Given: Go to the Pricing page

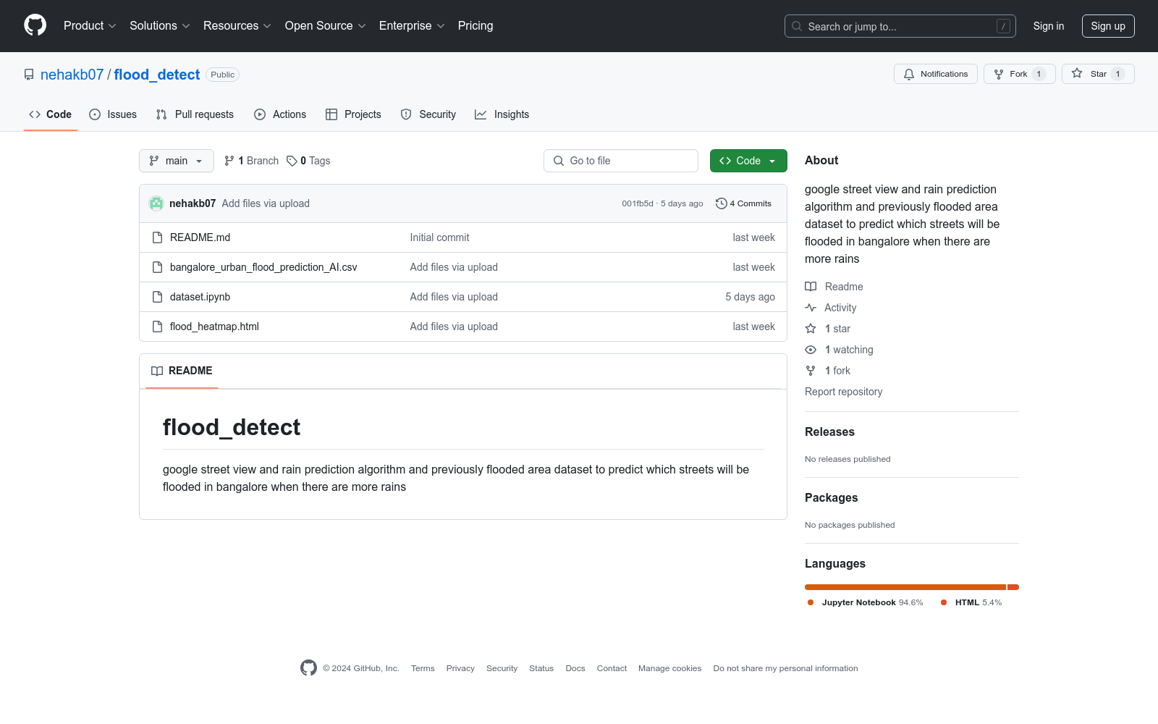Looking at the screenshot, I should pos(476,26).
